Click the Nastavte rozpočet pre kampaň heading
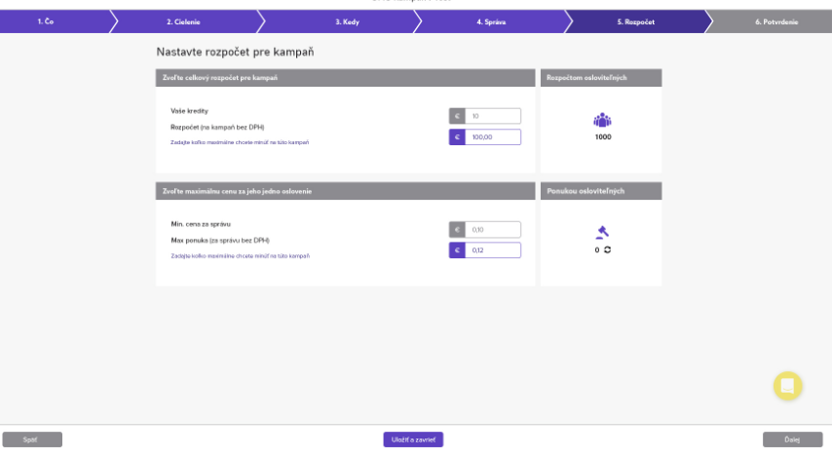The height and width of the screenshot is (458, 832). [x=235, y=52]
